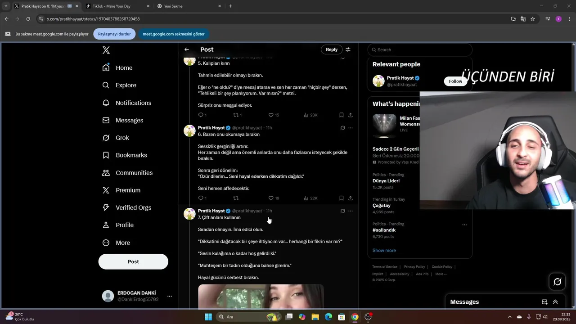
Task: Open Explore in X sidebar
Action: (119, 85)
